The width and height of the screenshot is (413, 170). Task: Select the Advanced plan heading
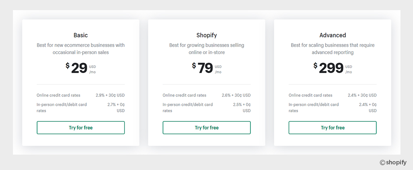[333, 35]
